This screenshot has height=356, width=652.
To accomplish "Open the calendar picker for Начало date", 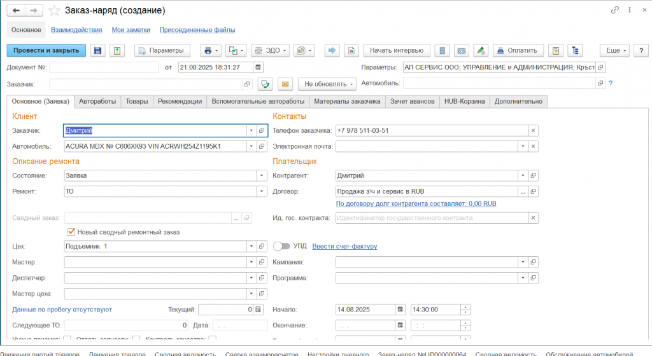I will click(400, 310).
